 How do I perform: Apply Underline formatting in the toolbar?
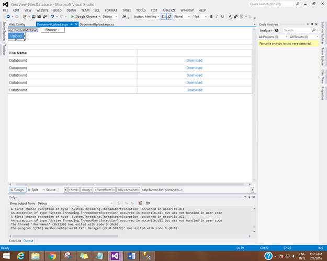point(222,16)
